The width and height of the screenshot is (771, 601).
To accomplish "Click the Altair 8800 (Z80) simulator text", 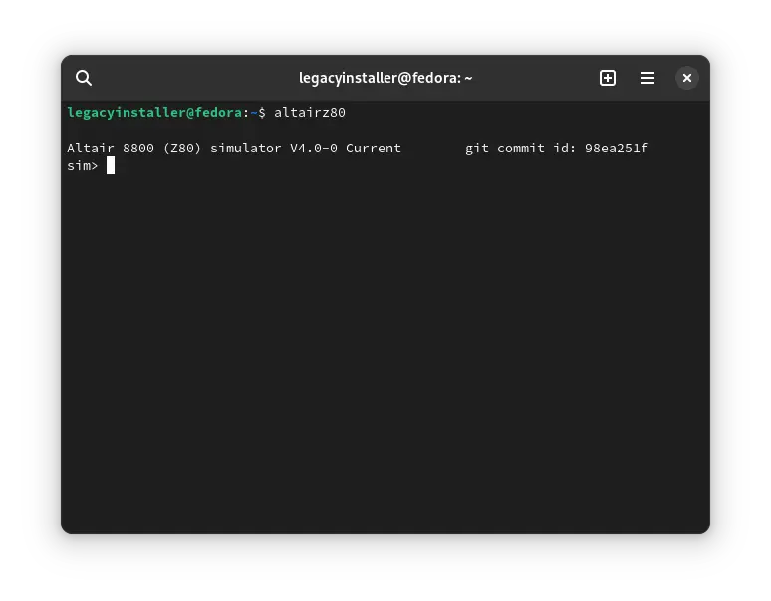I will point(174,149).
